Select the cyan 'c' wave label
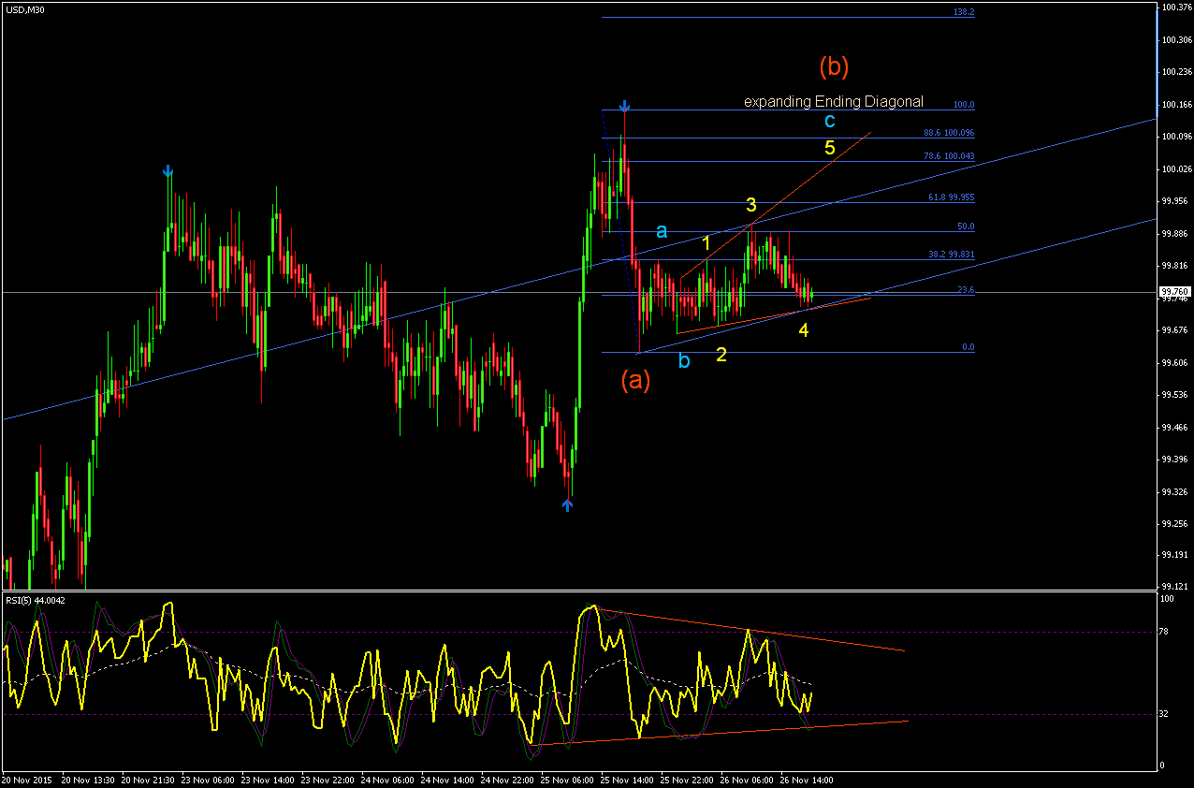Image resolution: width=1194 pixels, height=788 pixels. click(830, 121)
